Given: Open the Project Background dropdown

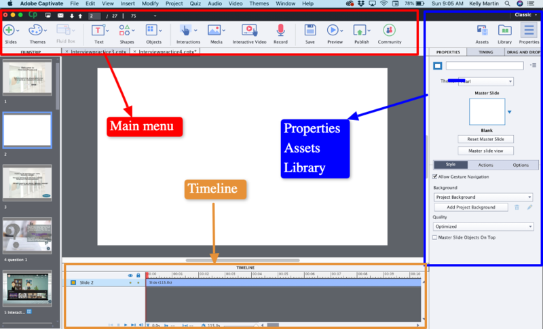Looking at the screenshot, I should [485, 197].
